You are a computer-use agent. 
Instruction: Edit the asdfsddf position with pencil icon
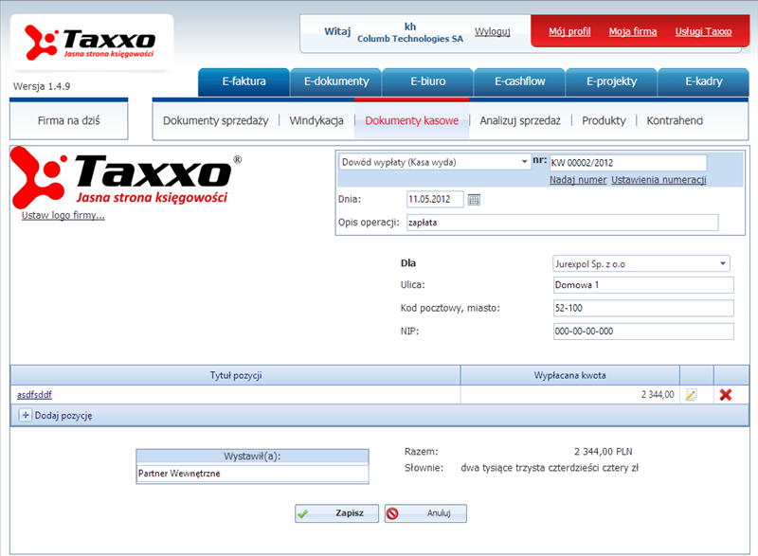[x=692, y=395]
